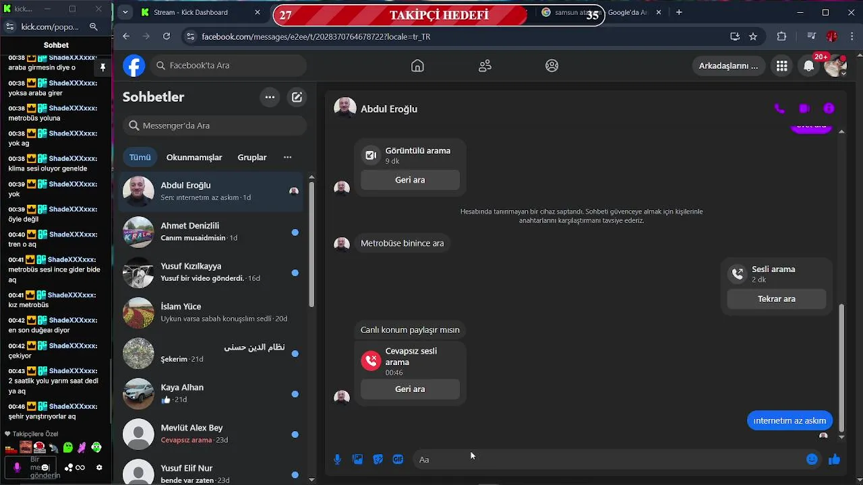Select the green blob emote
The width and height of the screenshot is (863, 485).
(68, 447)
